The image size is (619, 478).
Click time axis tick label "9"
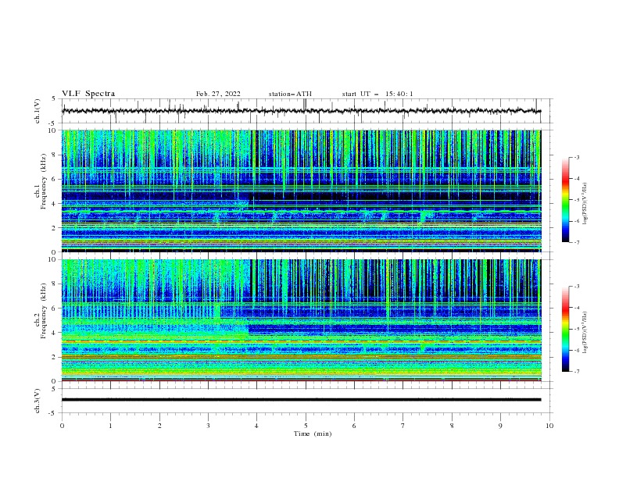pos(500,426)
